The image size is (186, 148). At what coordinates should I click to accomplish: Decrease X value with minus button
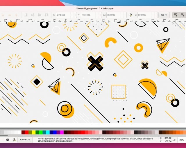(72, 15)
